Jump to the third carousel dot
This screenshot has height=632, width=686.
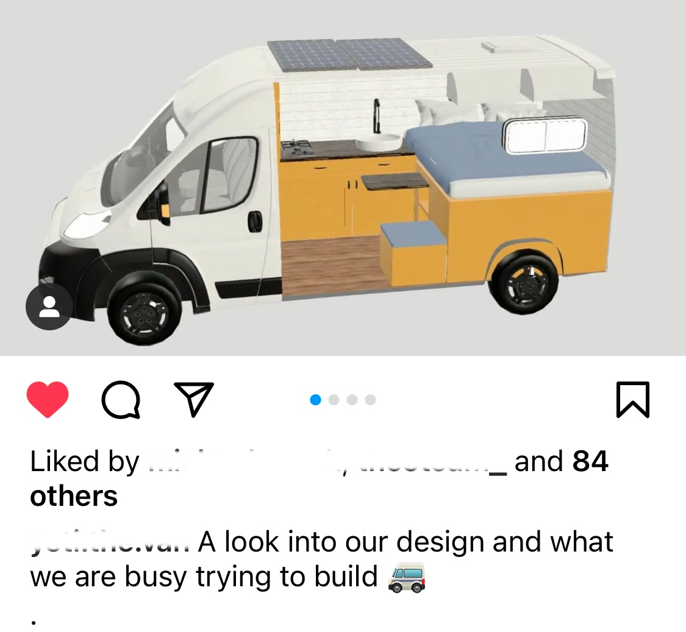352,400
